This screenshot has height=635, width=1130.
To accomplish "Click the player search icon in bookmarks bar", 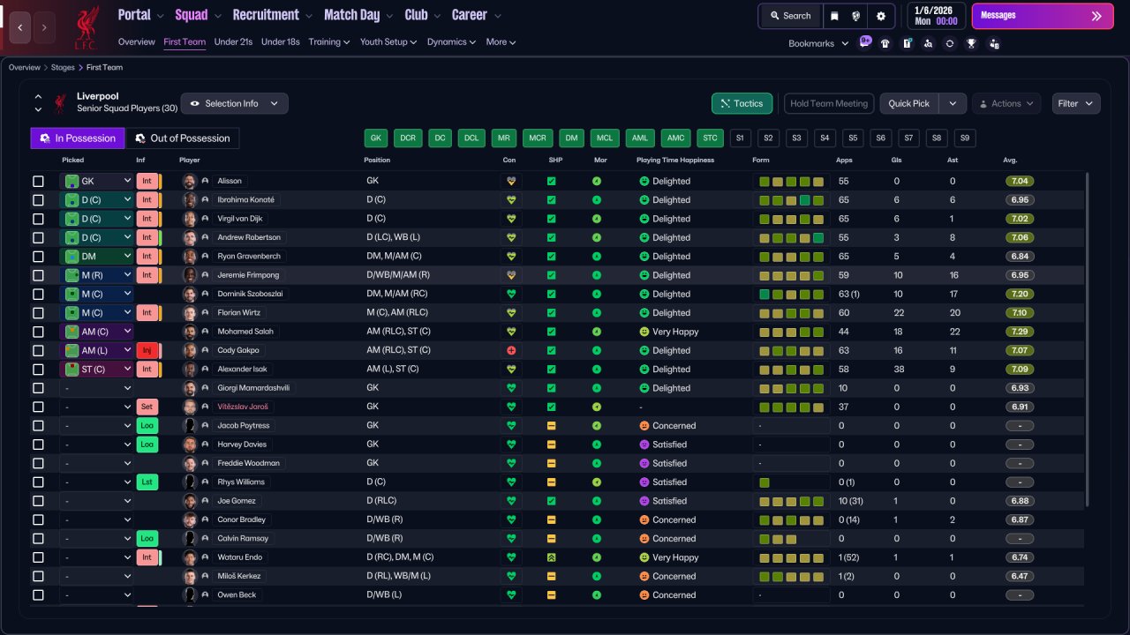I will click(928, 43).
